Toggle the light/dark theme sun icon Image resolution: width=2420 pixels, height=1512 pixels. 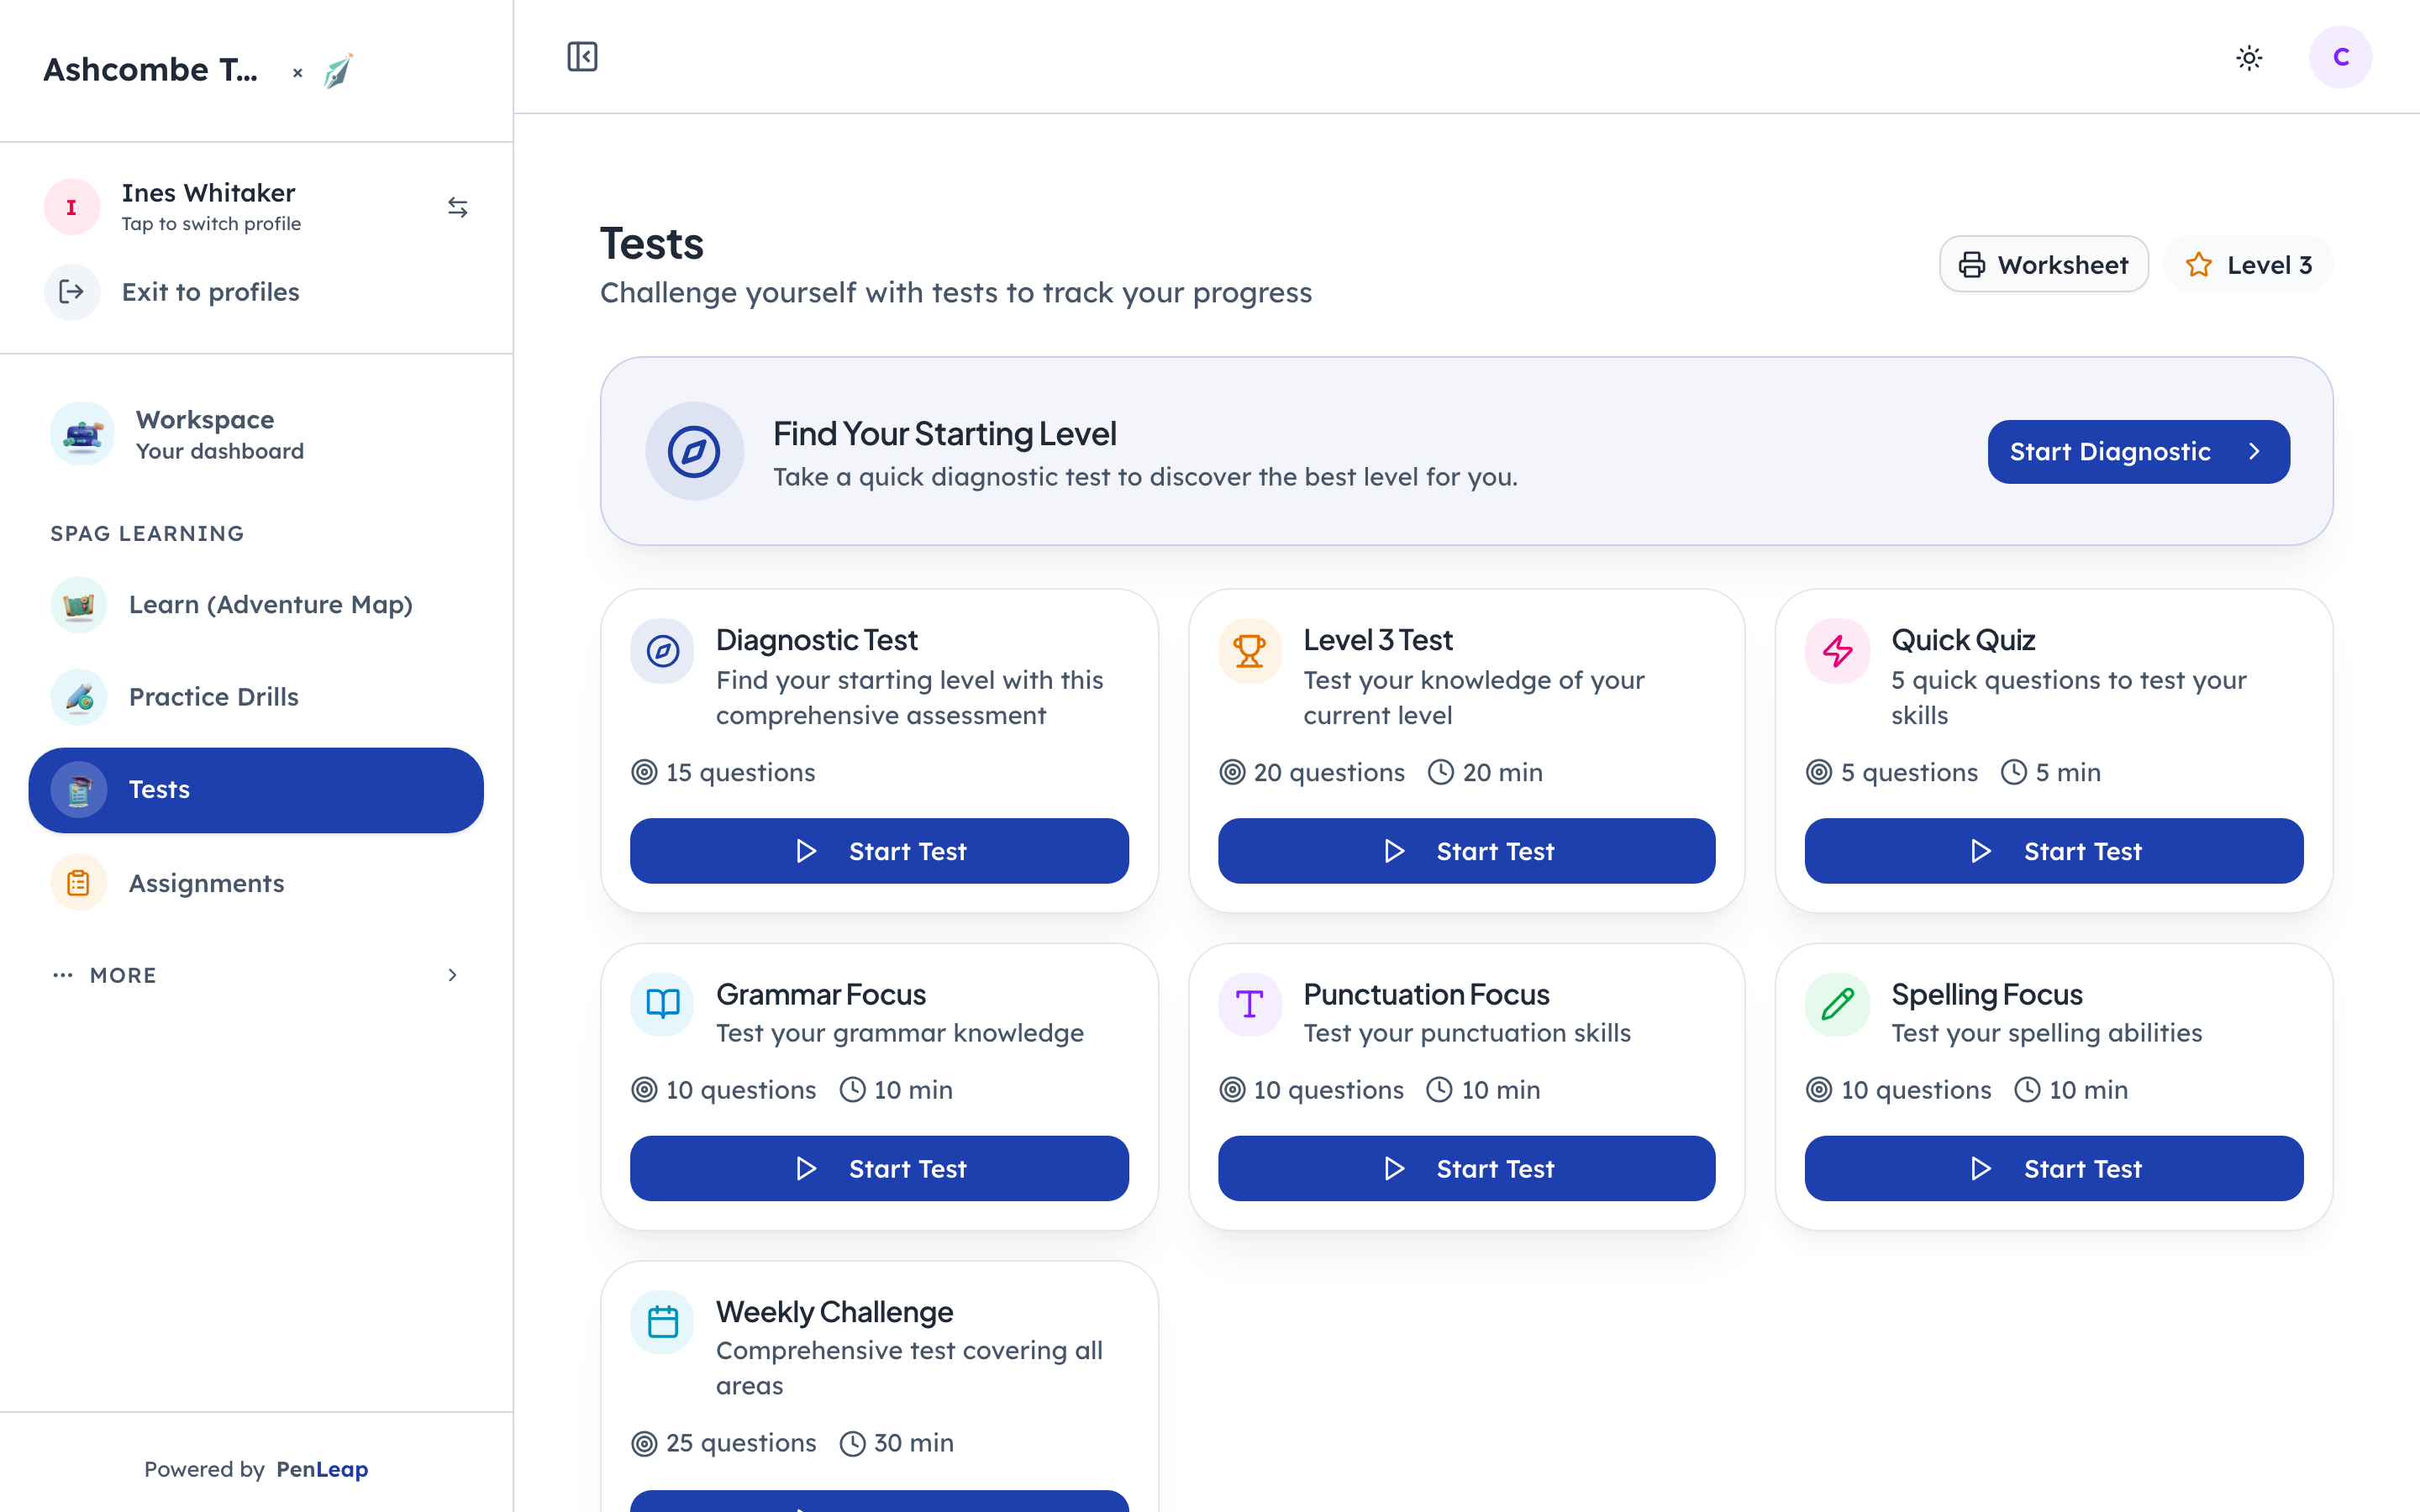click(x=2249, y=58)
